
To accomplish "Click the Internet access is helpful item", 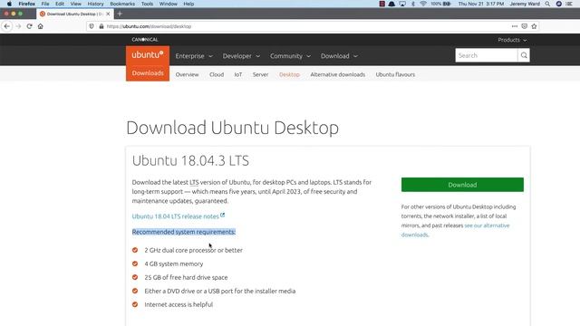I will [179, 304].
